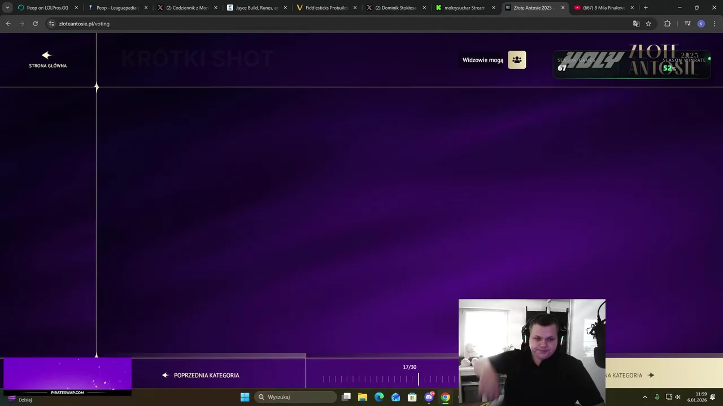The image size is (723, 406).
Task: Go back using the browser back arrow
Action: (x=8, y=24)
